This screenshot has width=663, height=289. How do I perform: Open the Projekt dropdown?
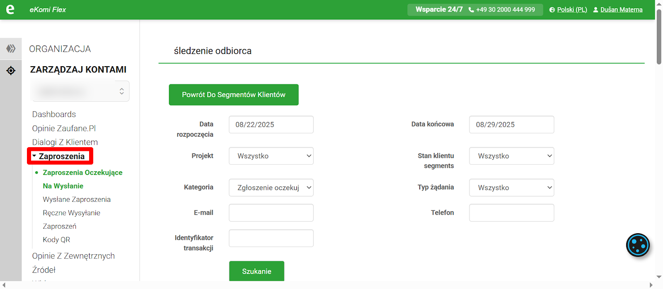pyautogui.click(x=271, y=156)
